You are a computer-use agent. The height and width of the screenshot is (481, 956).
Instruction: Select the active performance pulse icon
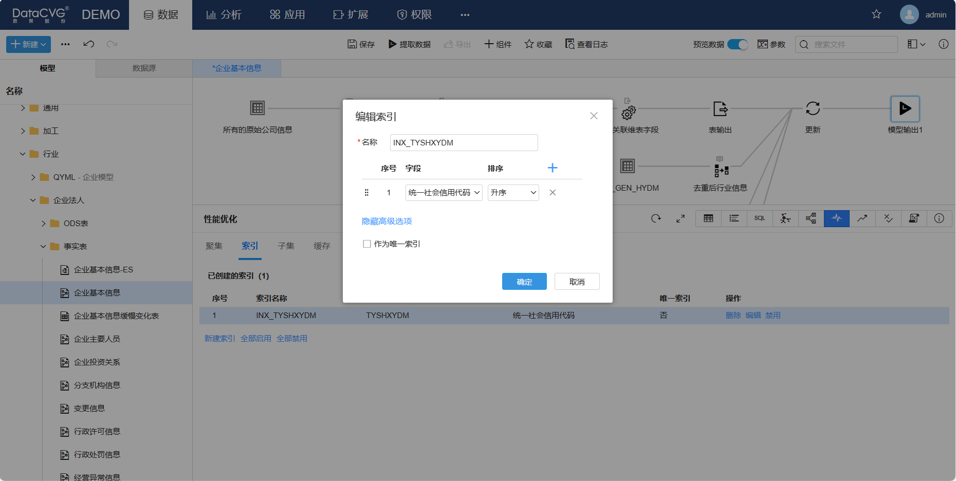[x=837, y=218]
